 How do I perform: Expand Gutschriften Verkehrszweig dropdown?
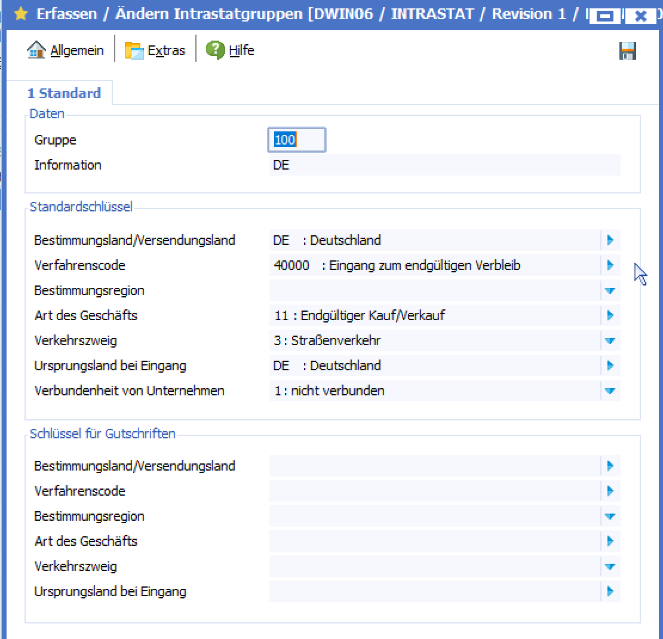click(610, 566)
